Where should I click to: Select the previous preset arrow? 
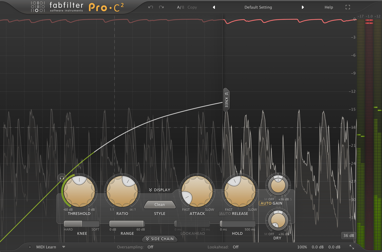(x=214, y=7)
